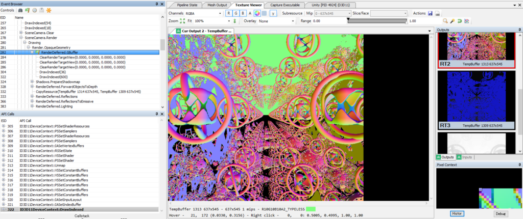Screen dimensions: 523x219
Task: Pin the Pixel Context panel
Action: (519, 165)
